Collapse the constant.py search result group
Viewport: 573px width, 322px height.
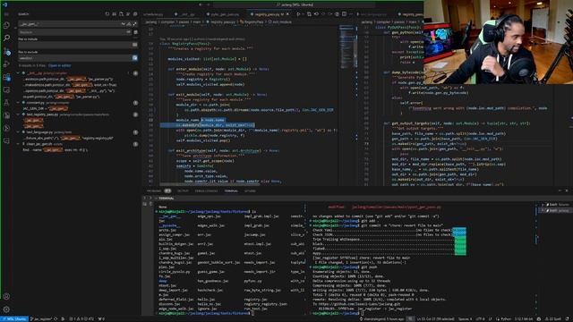coord(18,103)
